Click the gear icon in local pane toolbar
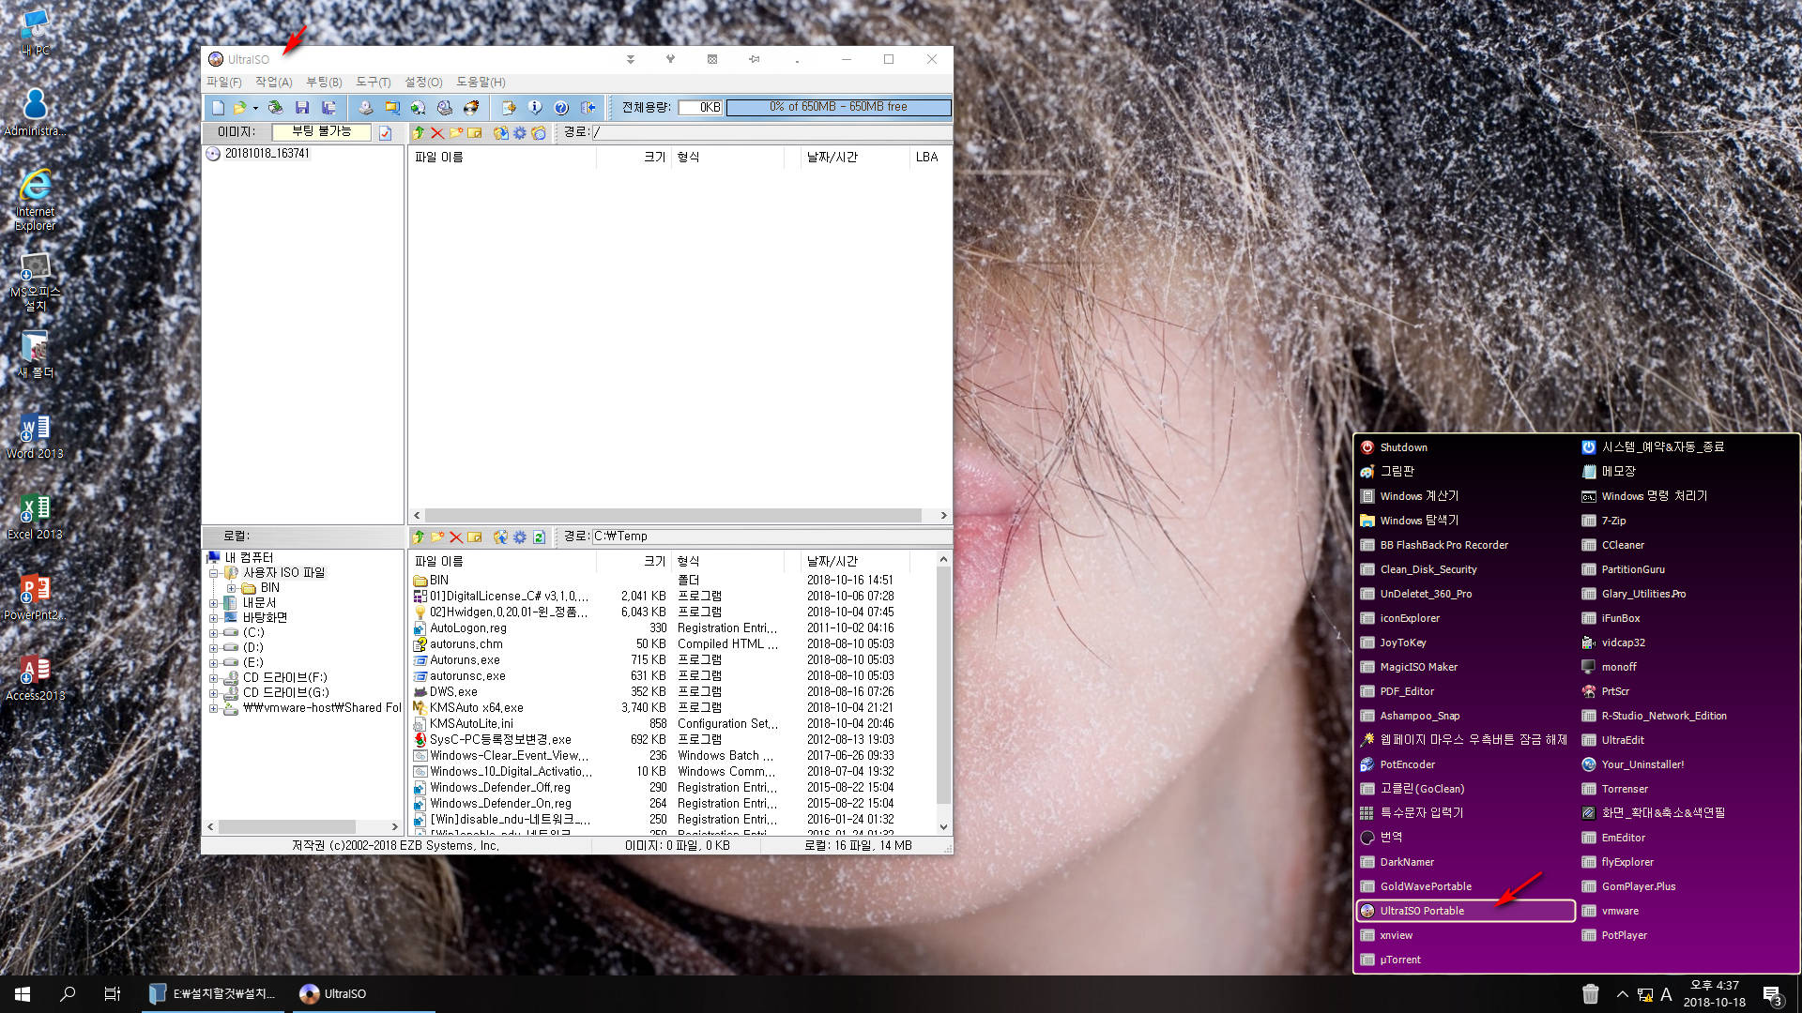 pyautogui.click(x=519, y=537)
